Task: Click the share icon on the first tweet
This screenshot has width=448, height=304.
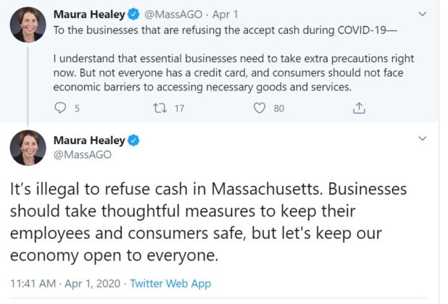Action: pyautogui.click(x=358, y=109)
